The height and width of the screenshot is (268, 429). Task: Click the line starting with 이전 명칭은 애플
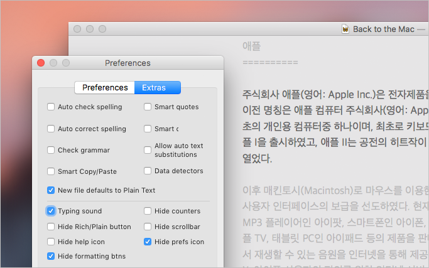[335, 110]
